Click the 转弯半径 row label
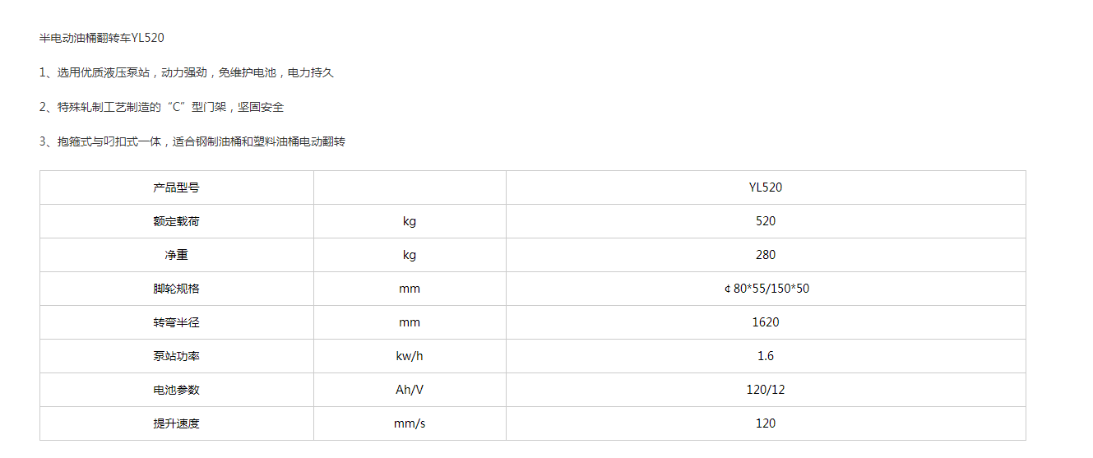This screenshot has height=458, width=1093. point(176,322)
